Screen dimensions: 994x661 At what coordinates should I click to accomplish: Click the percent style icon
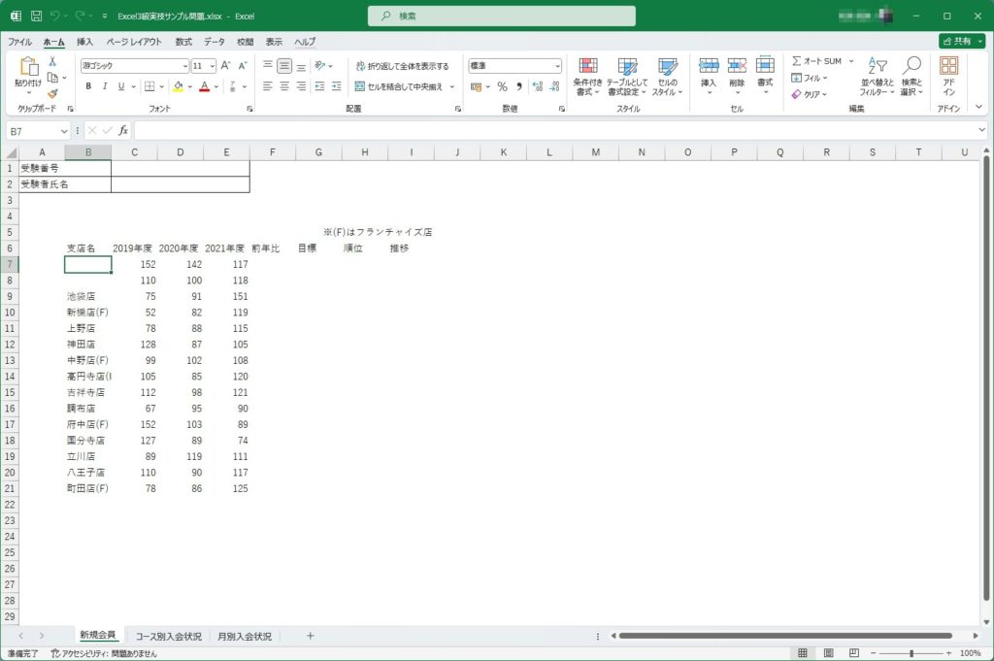click(502, 86)
